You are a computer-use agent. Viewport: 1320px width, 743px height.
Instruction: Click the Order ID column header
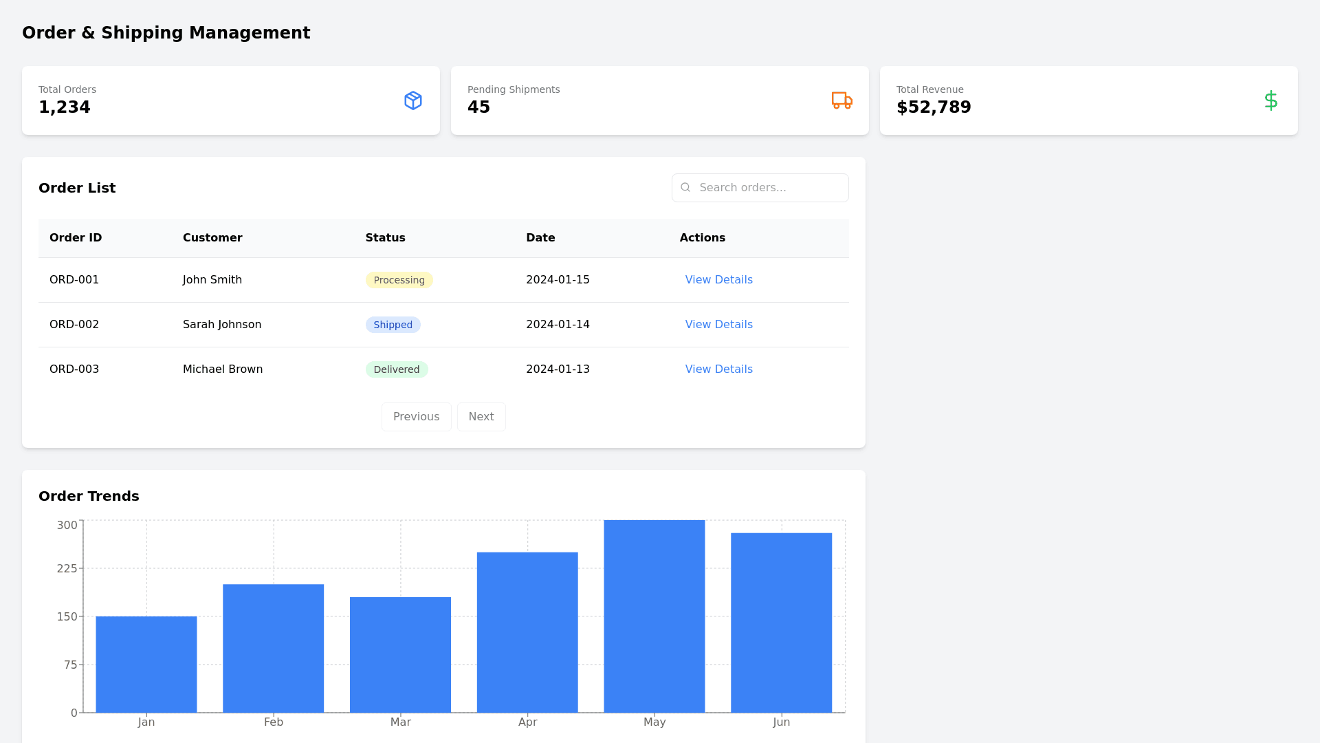click(76, 238)
